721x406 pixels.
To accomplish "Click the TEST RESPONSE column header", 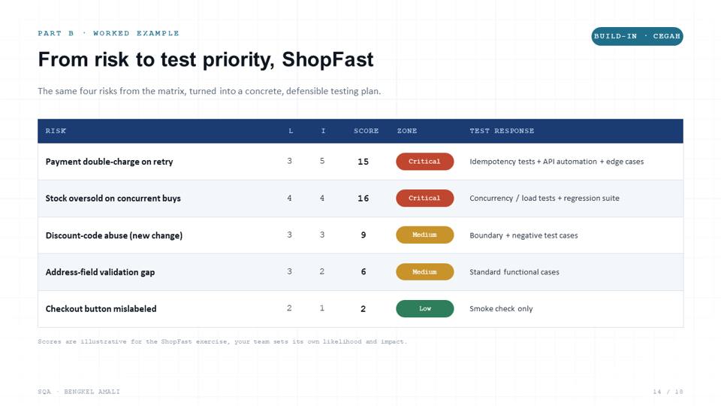I will (x=502, y=131).
